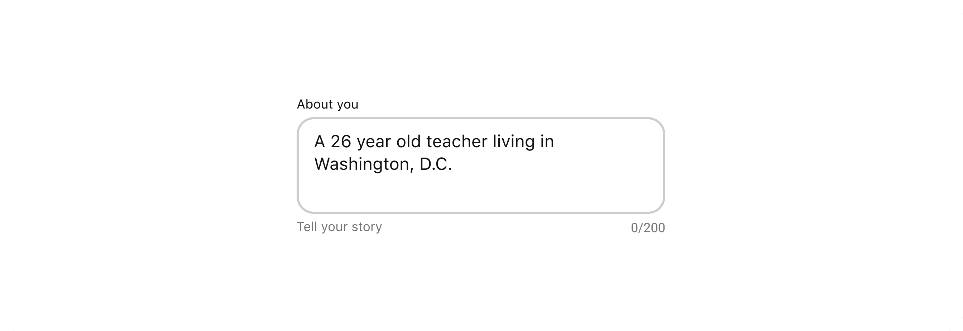Click the text "D.C." in the textarea
The image size is (963, 331).
click(436, 164)
